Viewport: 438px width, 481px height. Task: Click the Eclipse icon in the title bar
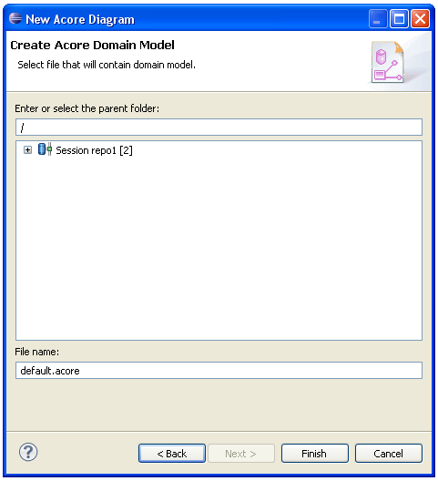(15, 19)
